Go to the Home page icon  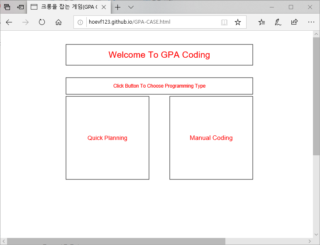(x=59, y=22)
